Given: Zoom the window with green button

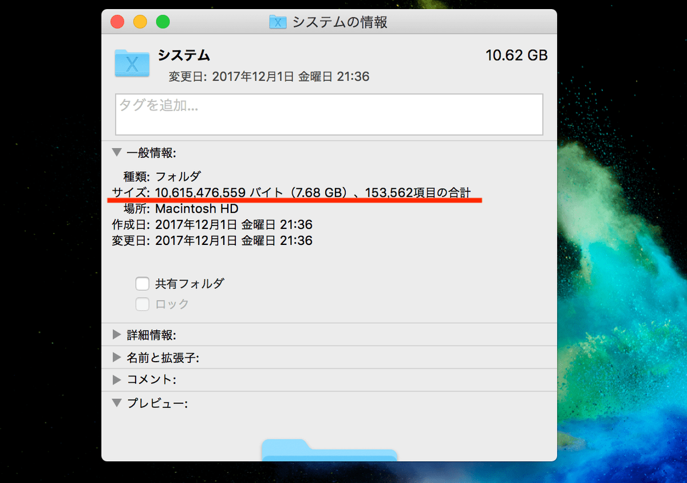Looking at the screenshot, I should [x=163, y=22].
